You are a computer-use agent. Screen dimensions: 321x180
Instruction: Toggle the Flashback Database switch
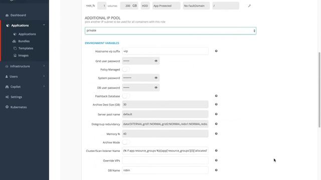tap(126, 96)
